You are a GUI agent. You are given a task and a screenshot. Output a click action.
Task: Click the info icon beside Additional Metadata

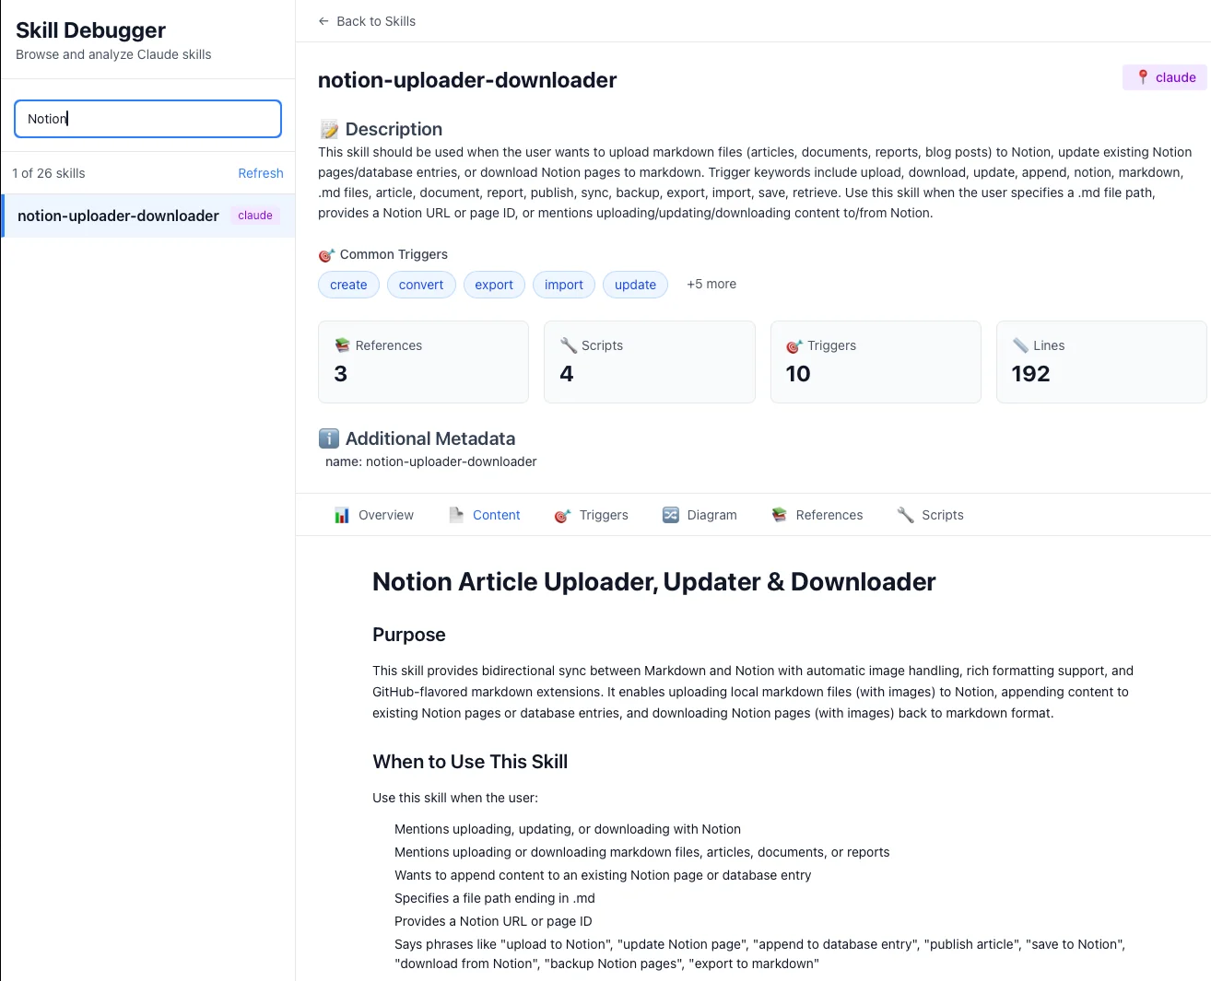(329, 438)
